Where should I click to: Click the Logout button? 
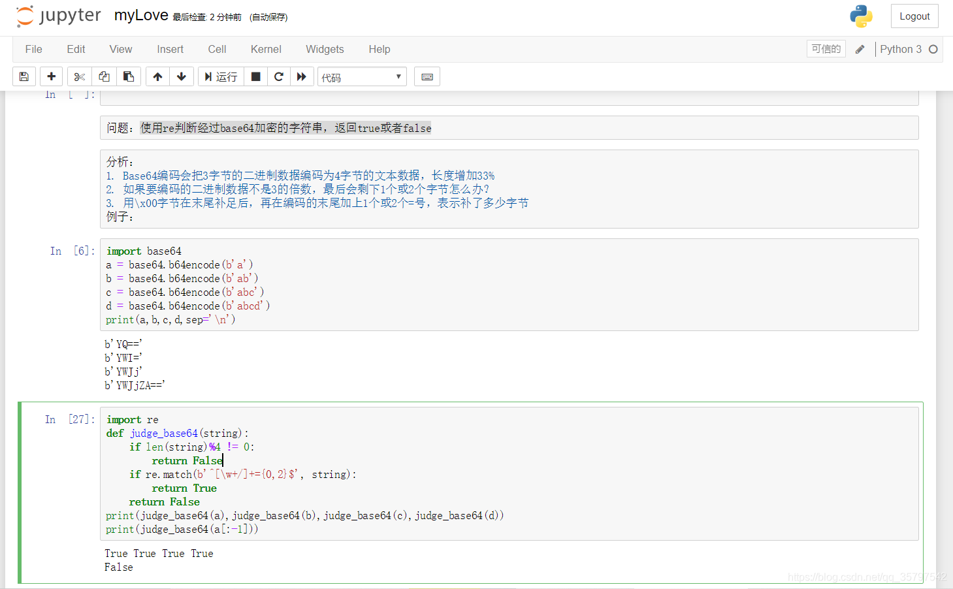coord(914,16)
